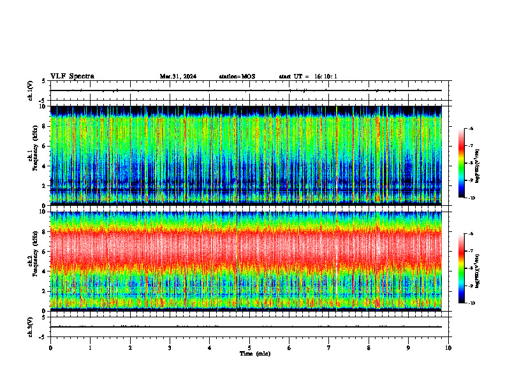The height and width of the screenshot is (390, 505).
Task: Click the time axis tick label "7"
Action: [x=329, y=348]
